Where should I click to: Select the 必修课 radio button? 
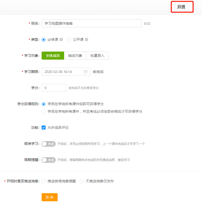click(43, 39)
